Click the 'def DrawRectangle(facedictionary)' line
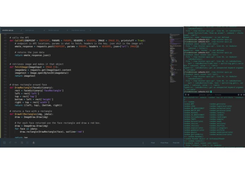The width and height of the screenshot is (245, 174). click(x=31, y=88)
